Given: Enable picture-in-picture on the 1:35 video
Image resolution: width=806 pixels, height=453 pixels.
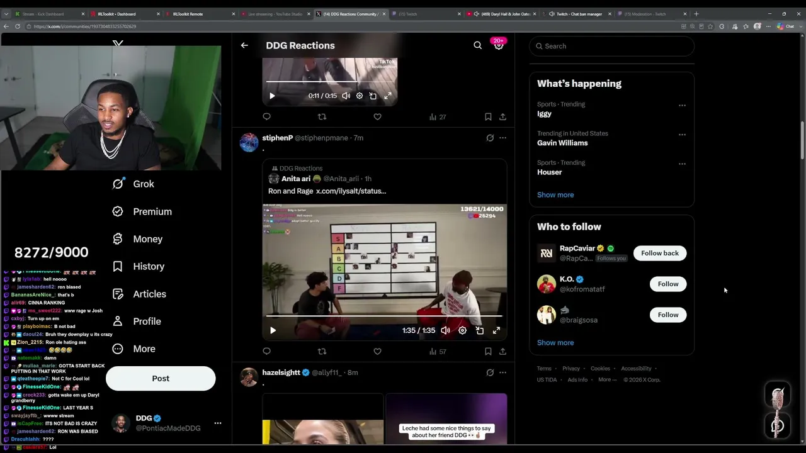Looking at the screenshot, I should pyautogui.click(x=480, y=330).
